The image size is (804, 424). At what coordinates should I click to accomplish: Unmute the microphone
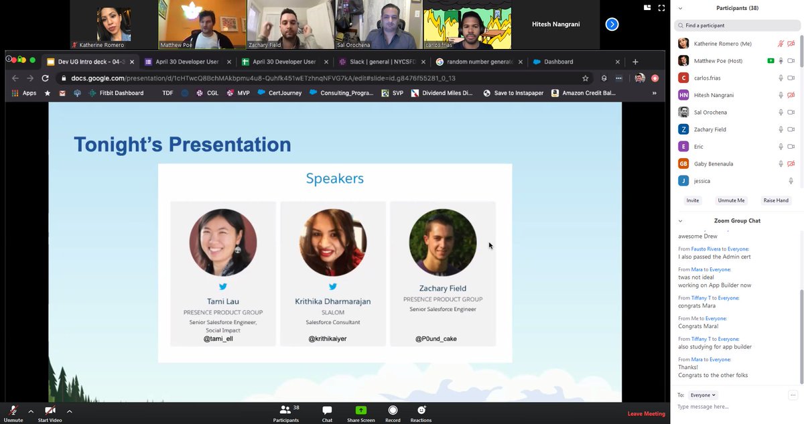coord(13,411)
